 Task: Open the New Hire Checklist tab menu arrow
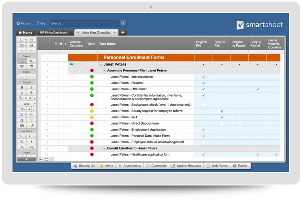[x=78, y=32]
